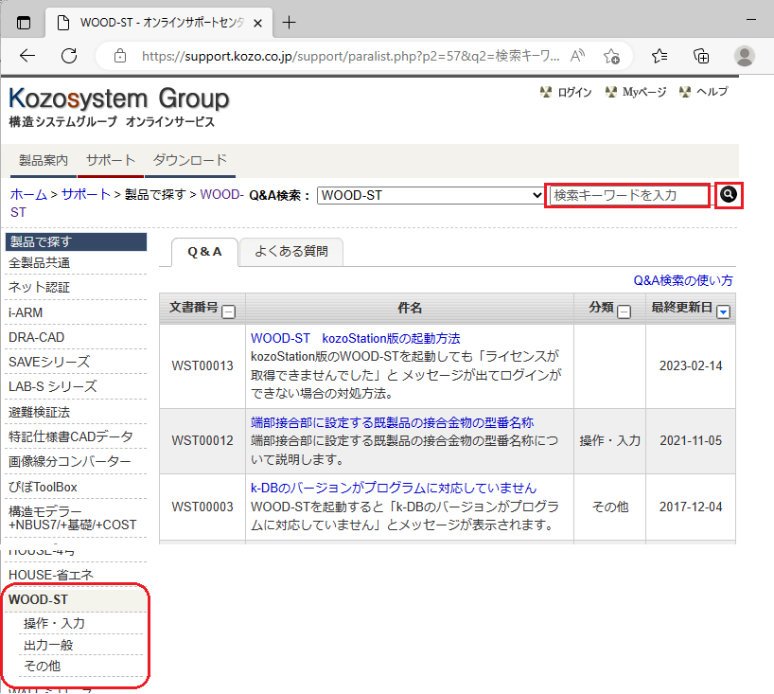Click the Q&A search magnifier icon

[728, 195]
